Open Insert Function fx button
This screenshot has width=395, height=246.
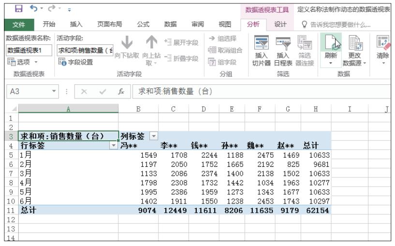pyautogui.click(x=121, y=92)
